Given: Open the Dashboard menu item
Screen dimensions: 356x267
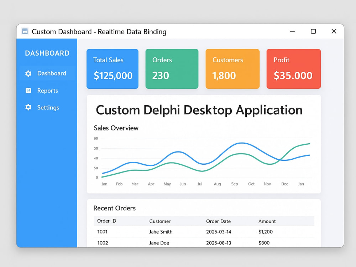Looking at the screenshot, I should pos(47,73).
